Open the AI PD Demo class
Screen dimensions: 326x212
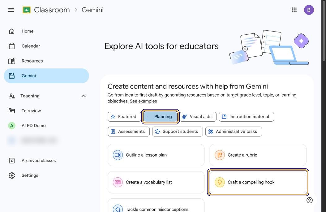coord(46,126)
